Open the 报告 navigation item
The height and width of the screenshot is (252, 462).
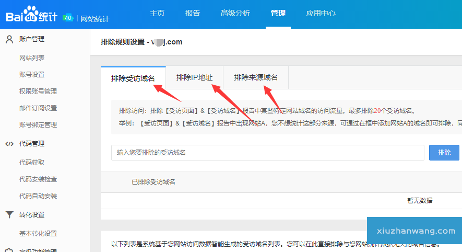[x=193, y=14]
